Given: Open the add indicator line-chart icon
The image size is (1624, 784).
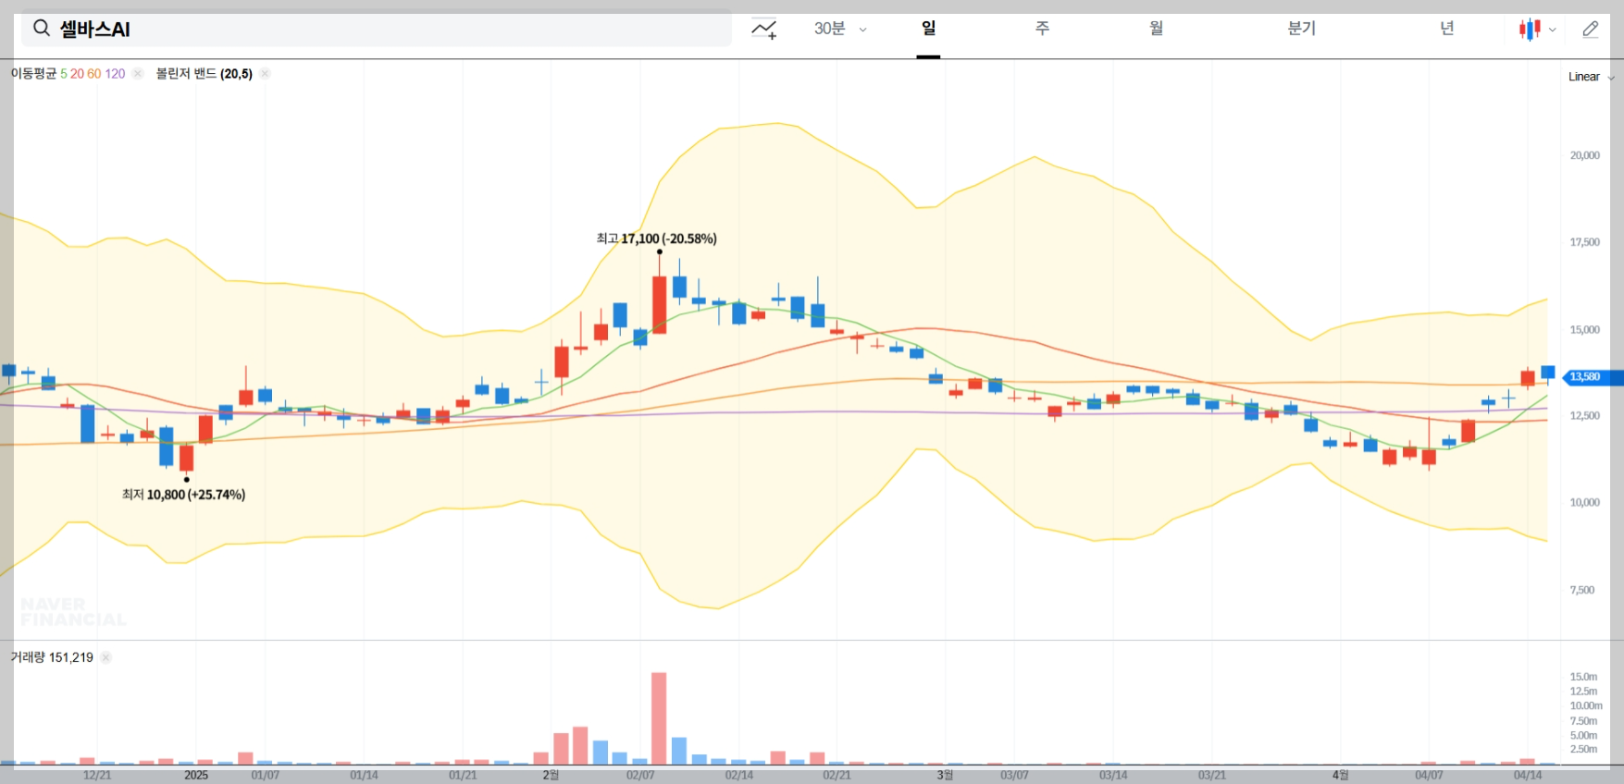Looking at the screenshot, I should tap(764, 30).
